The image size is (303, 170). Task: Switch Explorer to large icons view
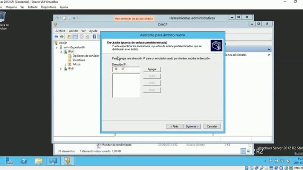click(249, 151)
